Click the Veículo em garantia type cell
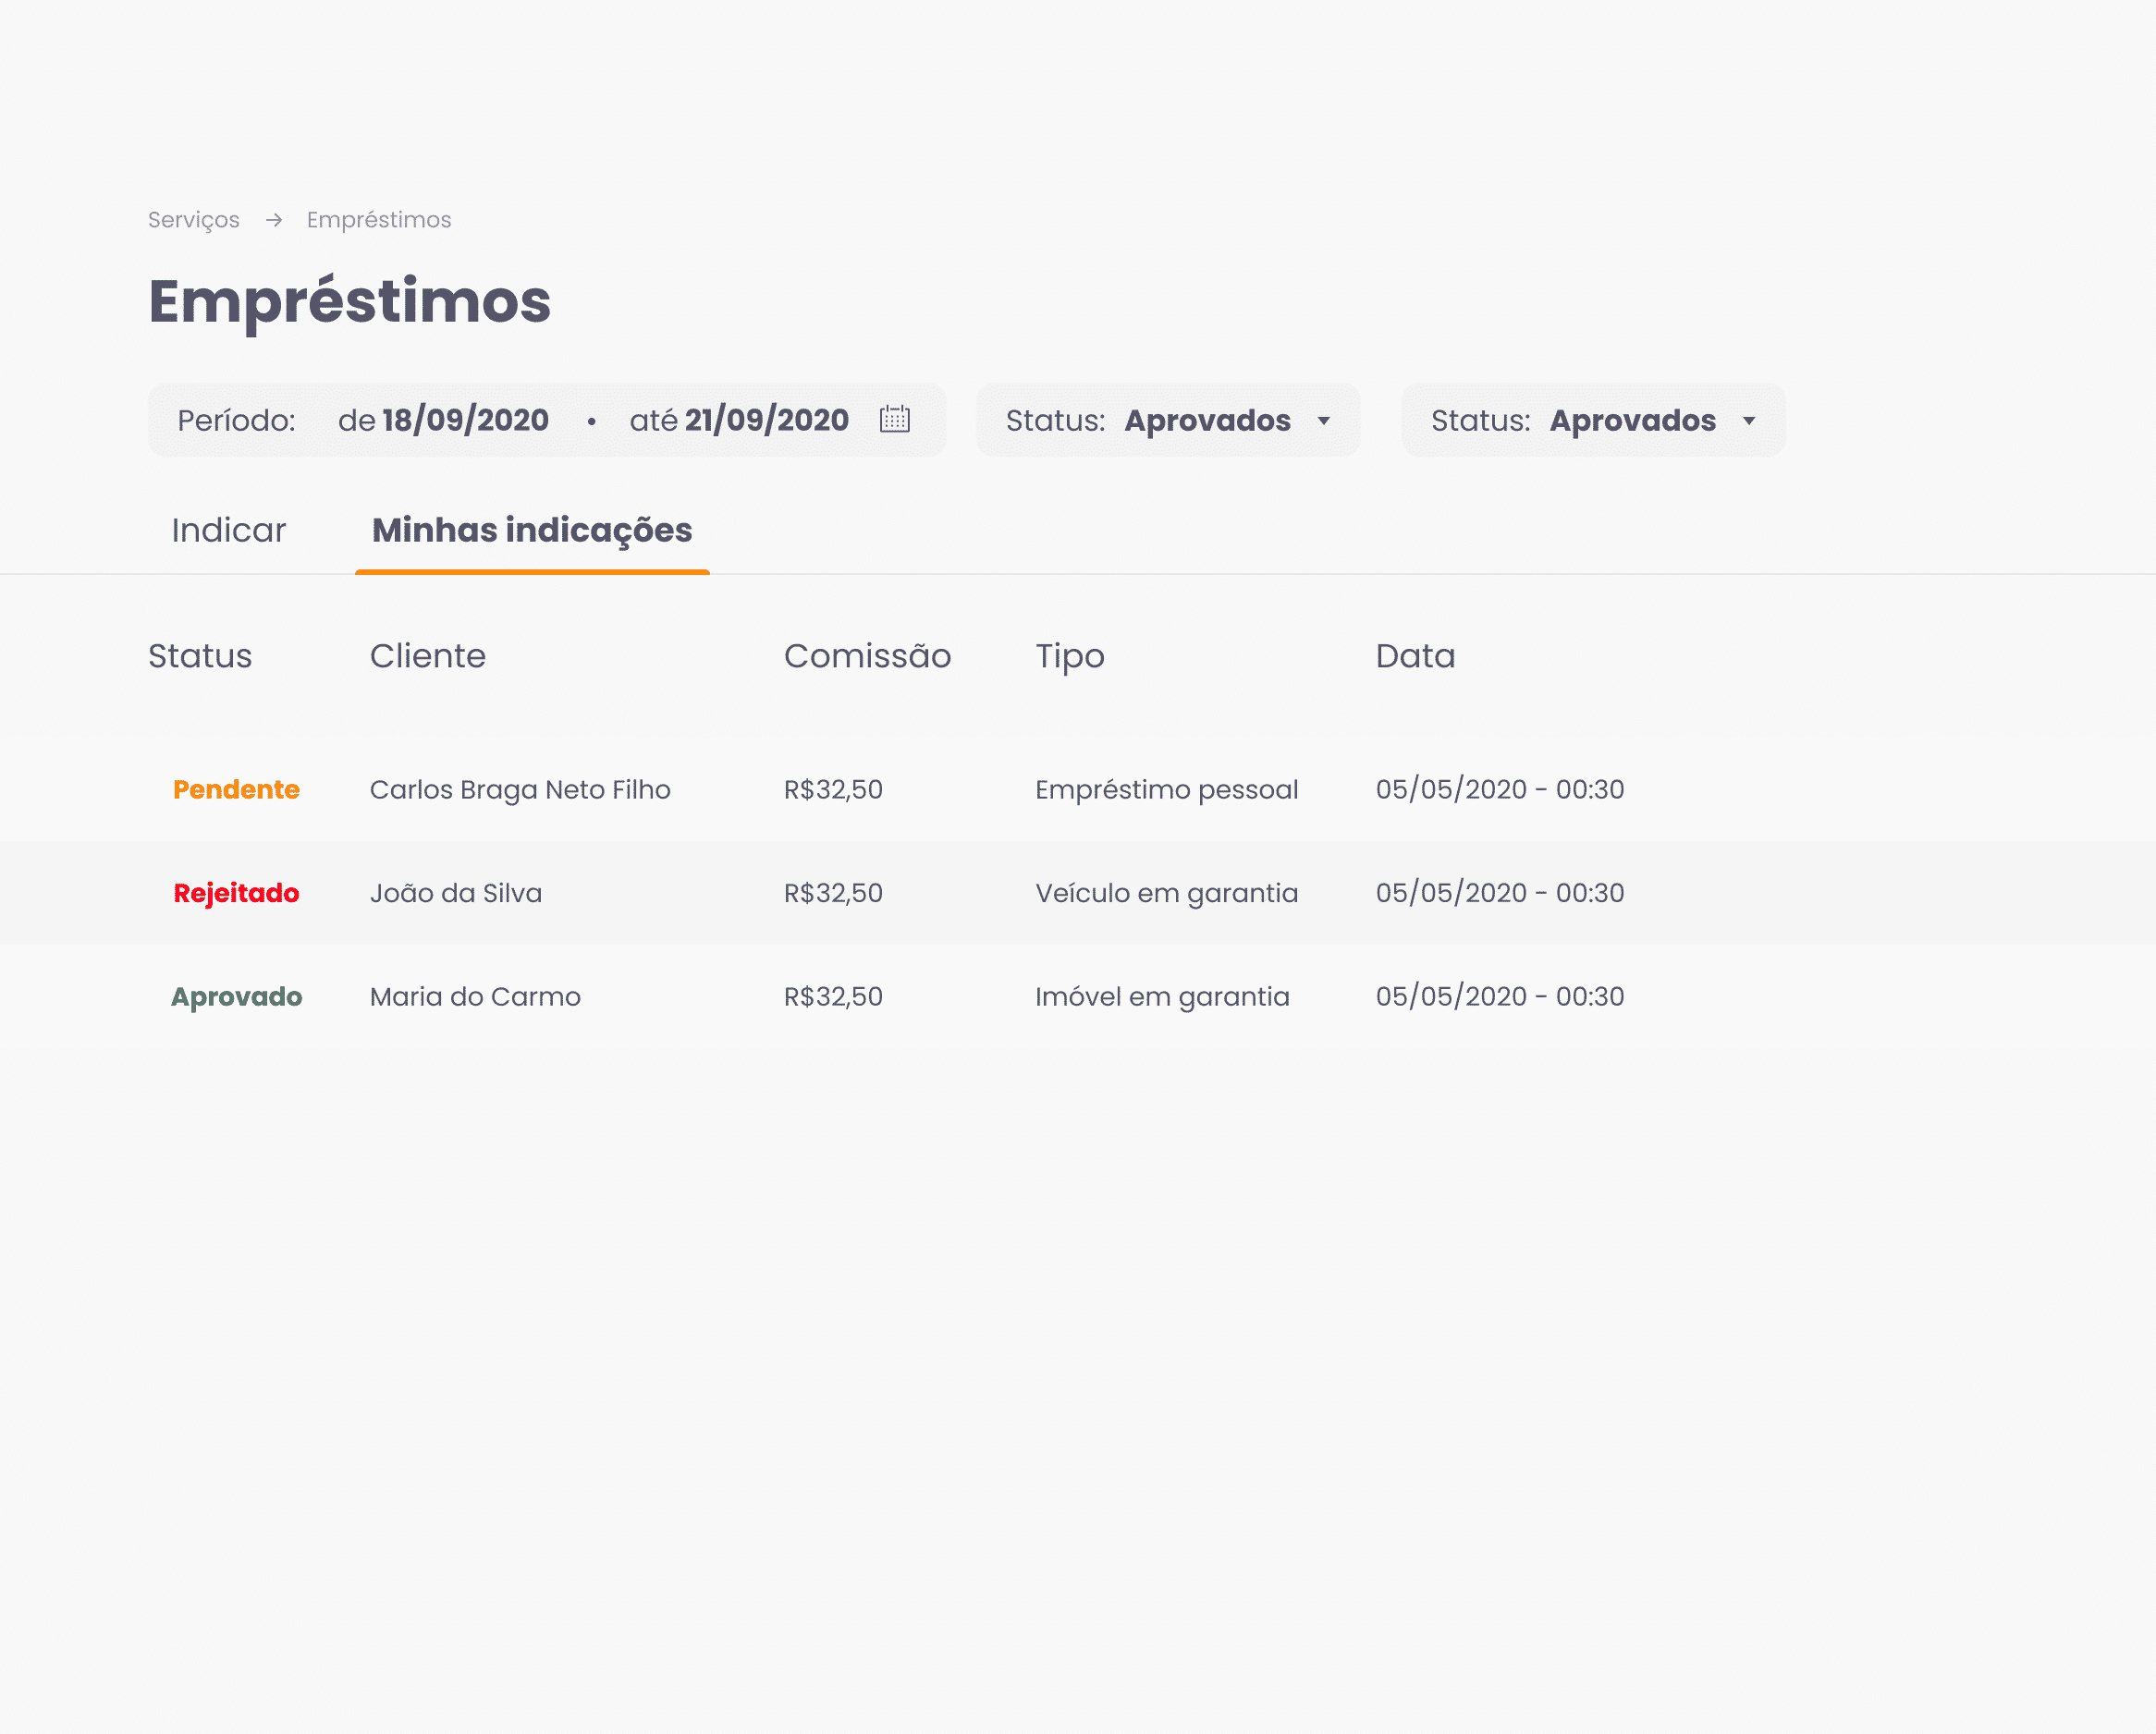The height and width of the screenshot is (1734, 2156). point(1166,893)
